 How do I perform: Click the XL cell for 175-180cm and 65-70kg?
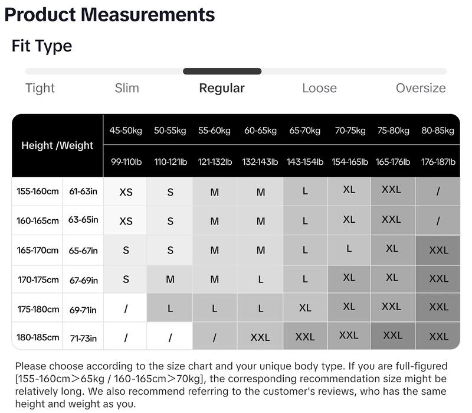305,307
